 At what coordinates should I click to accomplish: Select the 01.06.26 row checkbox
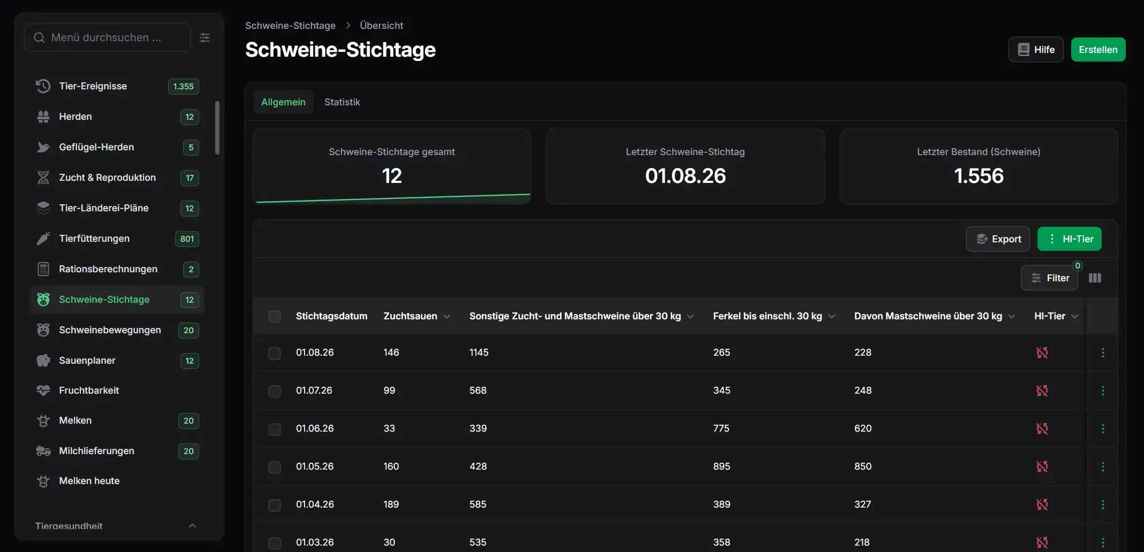pos(275,430)
